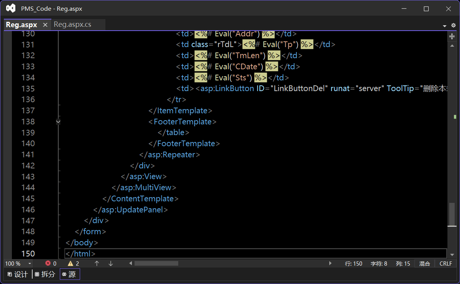460x284 pixels.
Task: Switch to 拆分 (Split) view
Action: (x=45, y=274)
